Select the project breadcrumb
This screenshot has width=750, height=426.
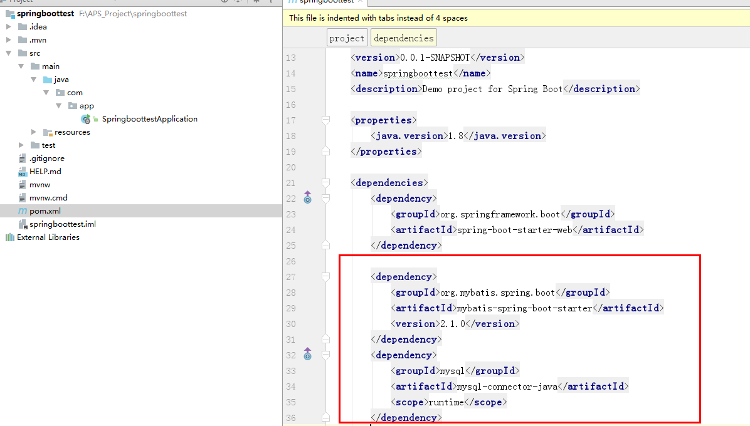tap(347, 38)
